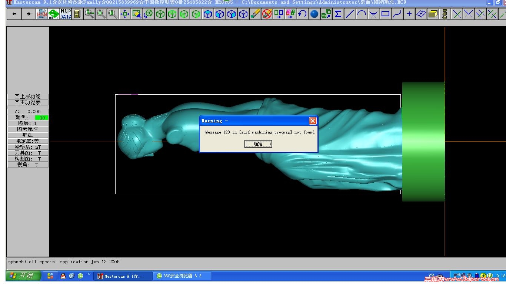506x284 pixels.
Task: Click the Warning message 128 text
Action: coord(260,132)
